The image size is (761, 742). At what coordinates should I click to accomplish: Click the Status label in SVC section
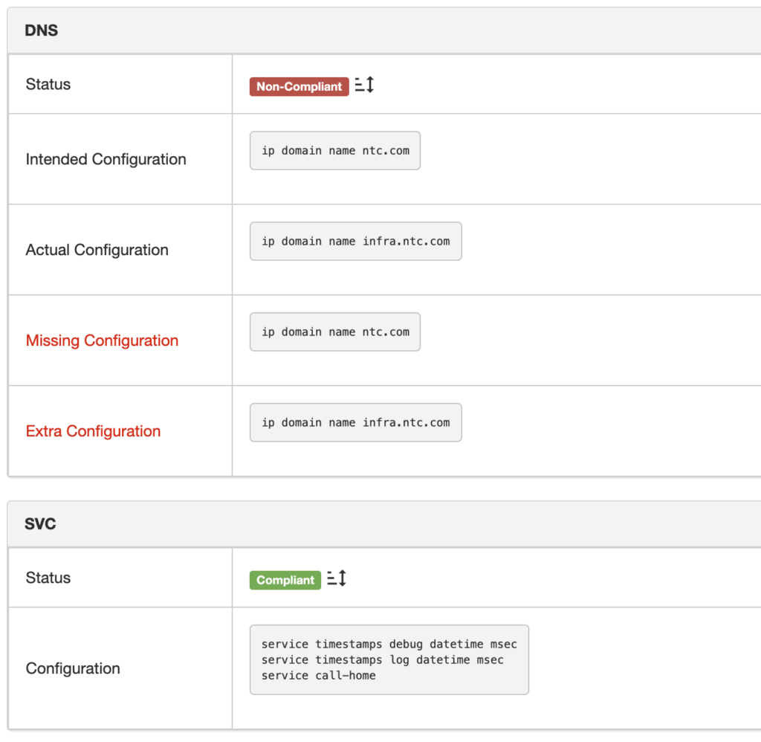[x=48, y=578]
